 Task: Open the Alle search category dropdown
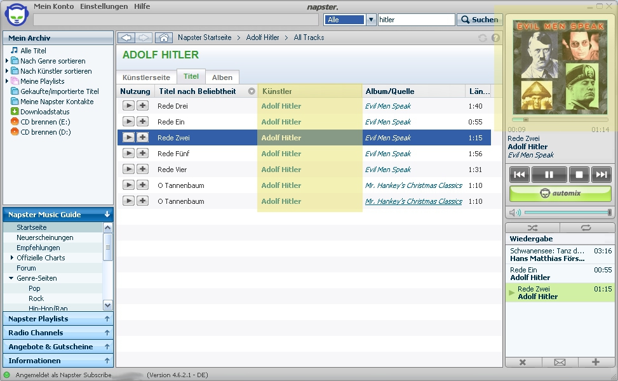(x=371, y=20)
